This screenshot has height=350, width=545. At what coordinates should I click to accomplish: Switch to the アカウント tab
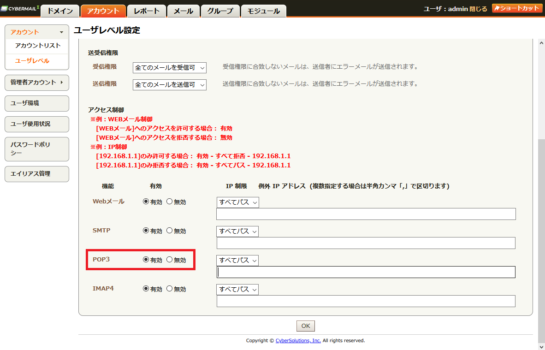tap(103, 11)
